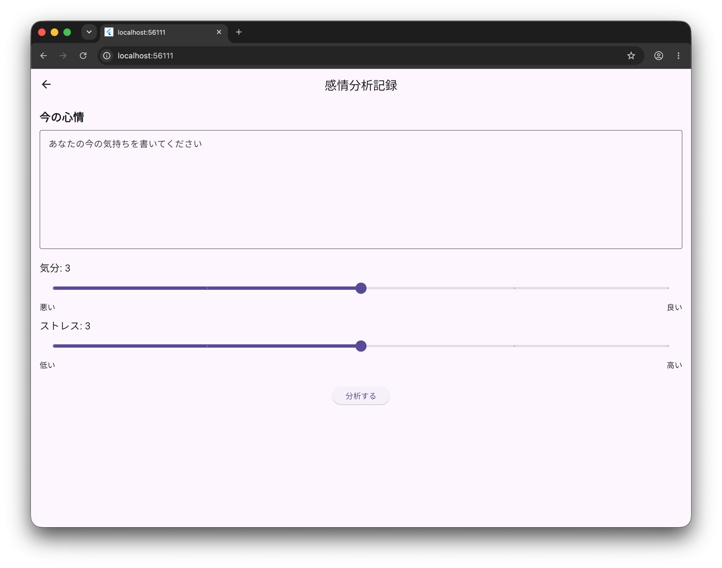Screen dimensions: 722x568
Task: Click the 今の心情 text field
Action: 361,189
